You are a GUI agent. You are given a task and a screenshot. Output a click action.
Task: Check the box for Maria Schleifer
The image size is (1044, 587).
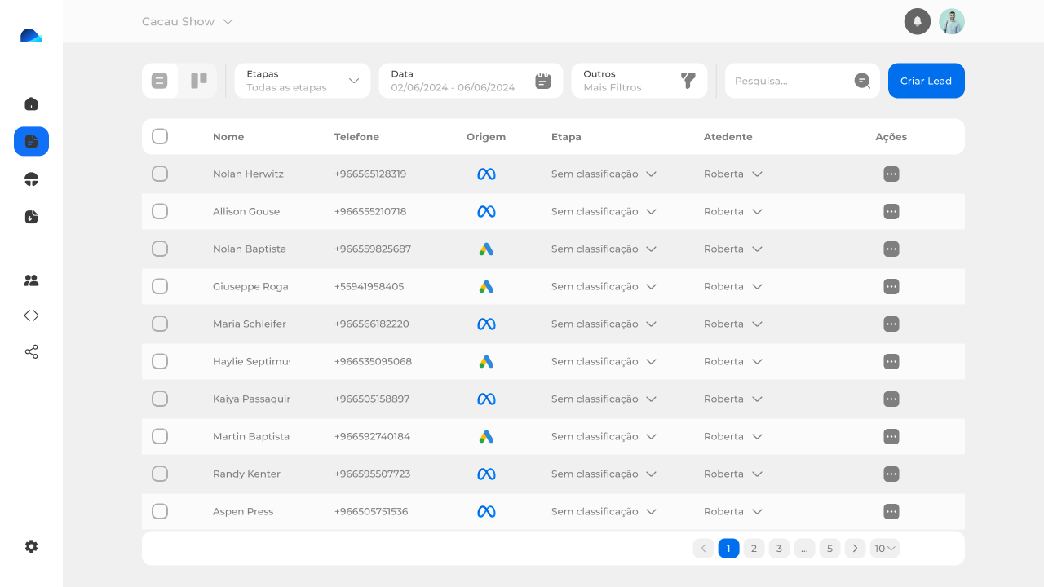[160, 324]
